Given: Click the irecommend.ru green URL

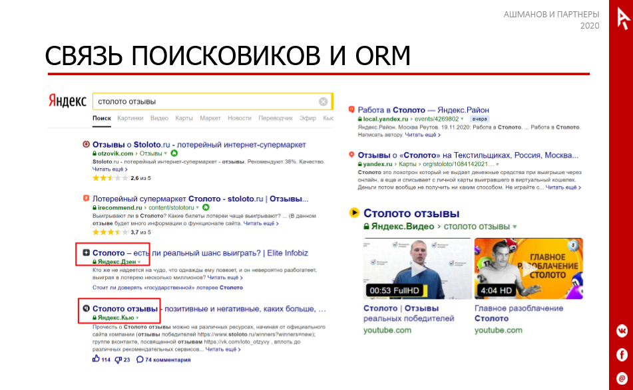Looking at the screenshot, I should (x=120, y=208).
